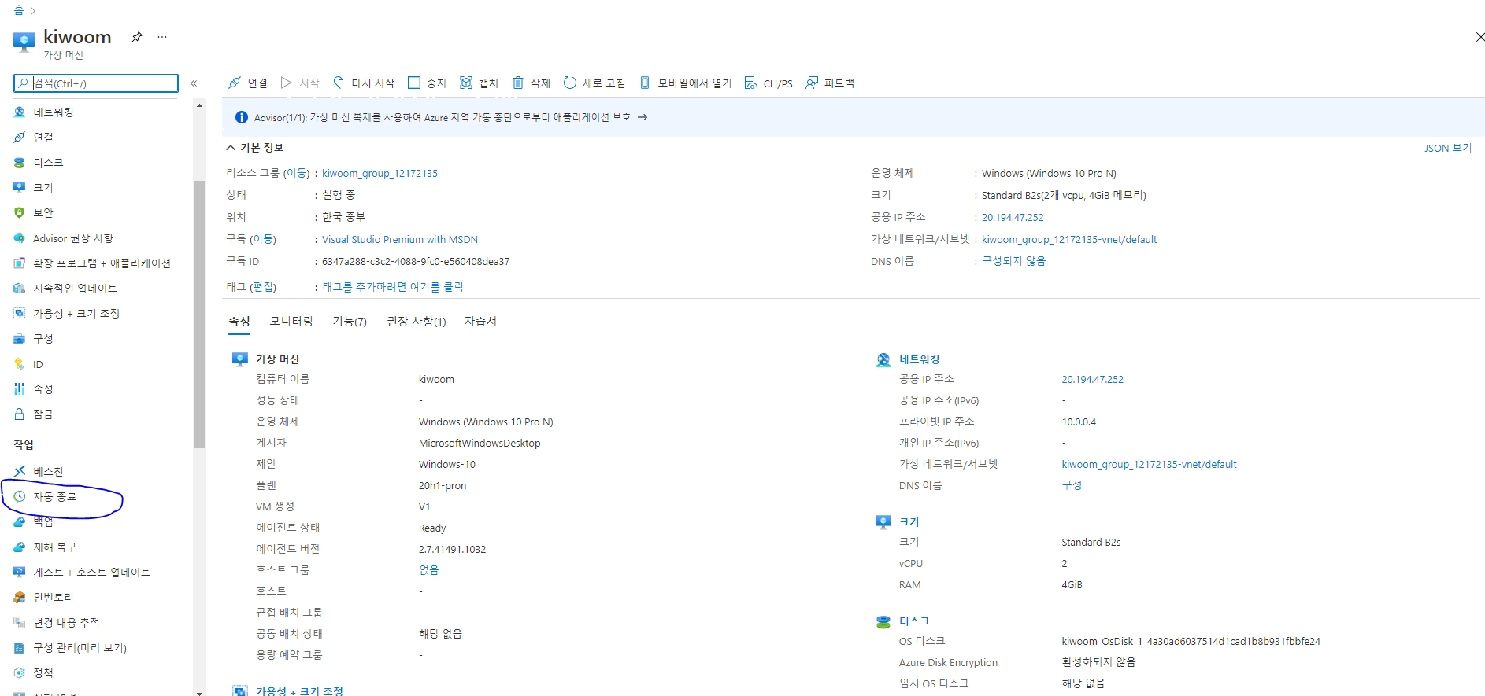Open ID in the sidebar menu
The width and height of the screenshot is (1485, 696).
coord(38,364)
